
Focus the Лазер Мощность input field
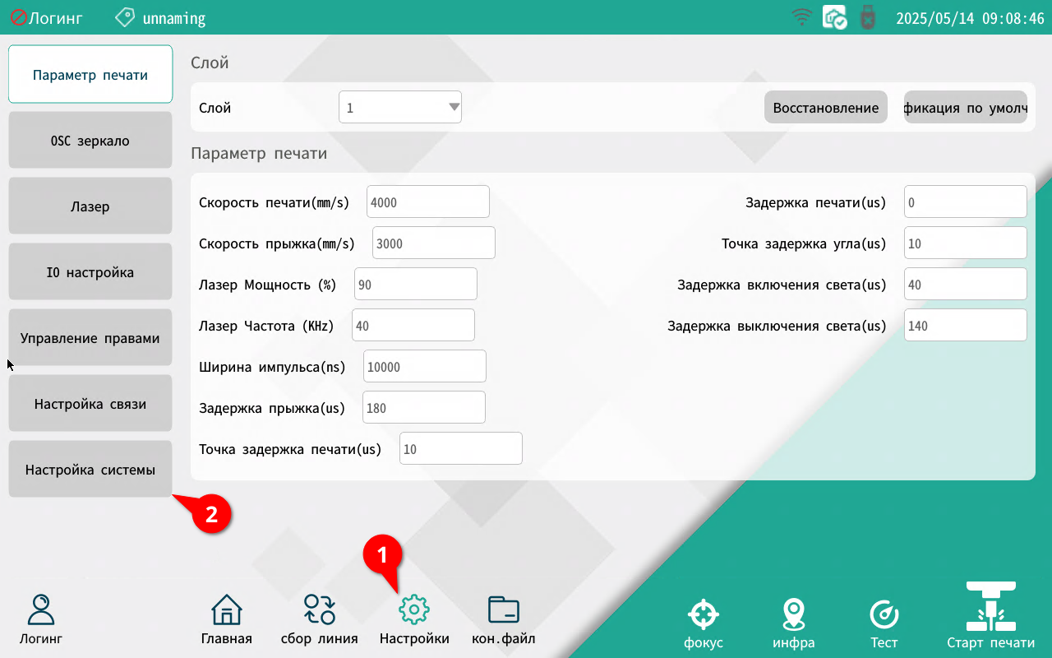[415, 285]
